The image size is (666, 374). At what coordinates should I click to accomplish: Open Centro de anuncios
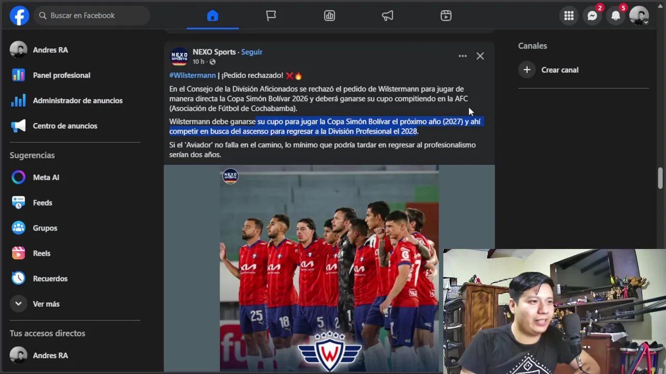click(65, 126)
